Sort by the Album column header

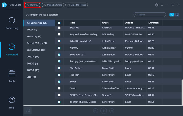coord(129,23)
